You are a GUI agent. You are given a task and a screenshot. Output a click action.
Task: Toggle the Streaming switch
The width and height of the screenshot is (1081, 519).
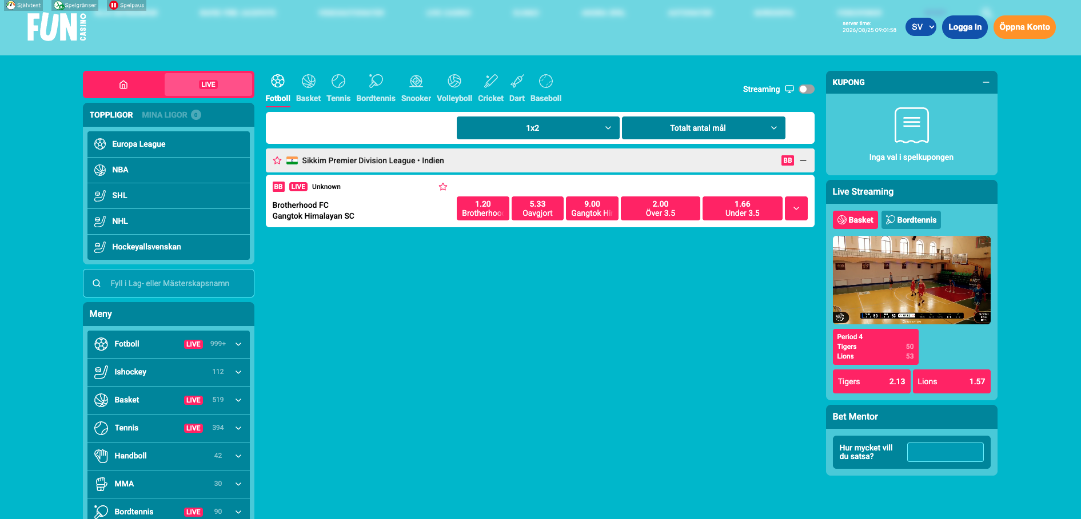click(x=807, y=89)
